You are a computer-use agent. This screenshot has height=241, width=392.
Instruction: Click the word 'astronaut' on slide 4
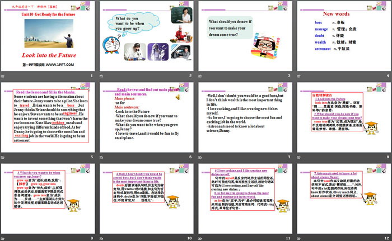(x=323, y=49)
